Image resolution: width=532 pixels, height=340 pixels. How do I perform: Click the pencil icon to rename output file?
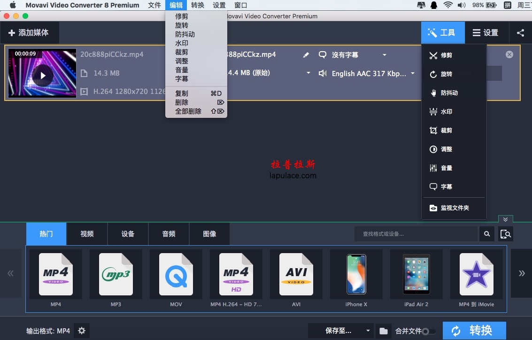tap(306, 55)
